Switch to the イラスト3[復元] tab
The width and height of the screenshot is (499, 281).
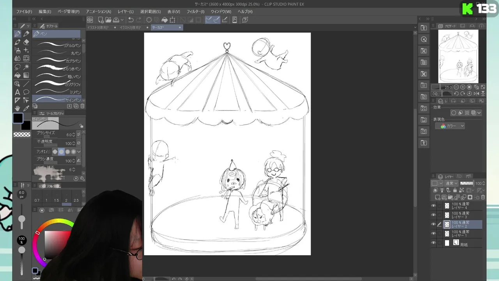click(x=97, y=28)
